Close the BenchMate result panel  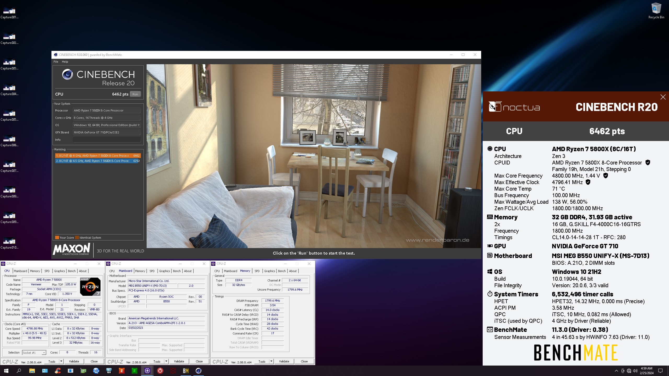click(x=663, y=97)
